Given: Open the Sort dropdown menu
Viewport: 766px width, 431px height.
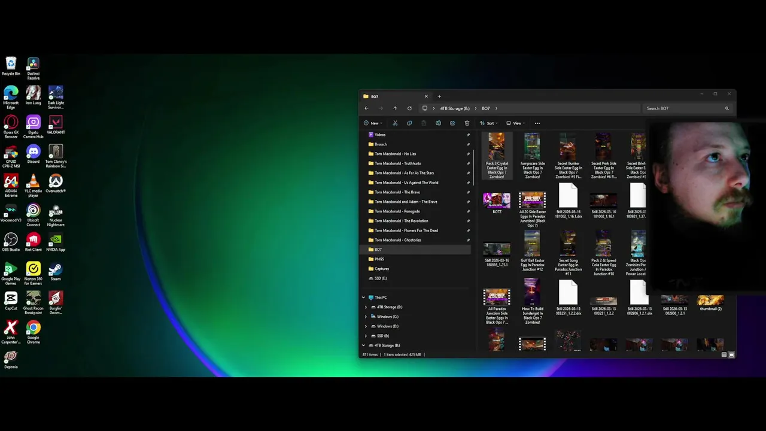Looking at the screenshot, I should coord(490,123).
